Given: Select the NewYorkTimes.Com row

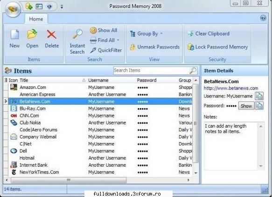Looking at the screenshot, I should point(100,172).
